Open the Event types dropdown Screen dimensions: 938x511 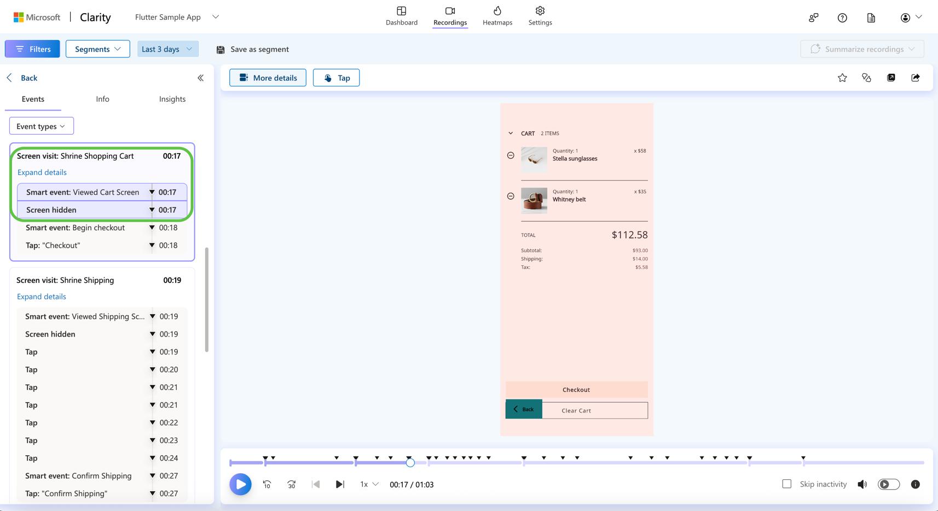point(41,126)
